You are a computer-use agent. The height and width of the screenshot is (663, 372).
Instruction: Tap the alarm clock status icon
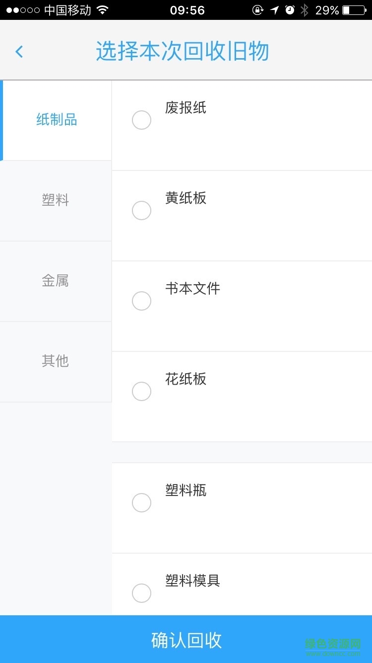290,10
